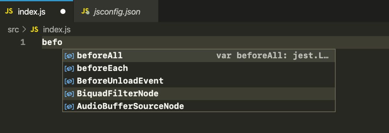Select BeforeUnloadEvent completion item
Screen dimensions: 389x133
[120, 81]
